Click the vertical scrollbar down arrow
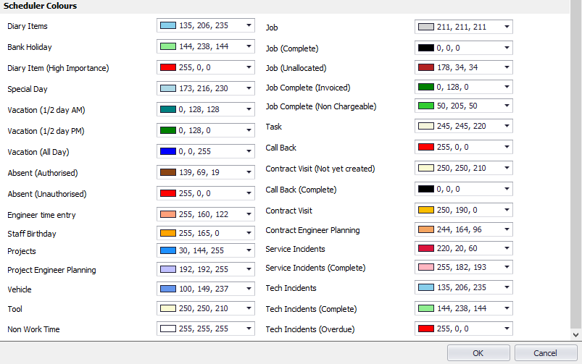The height and width of the screenshot is (364, 582). [576, 335]
